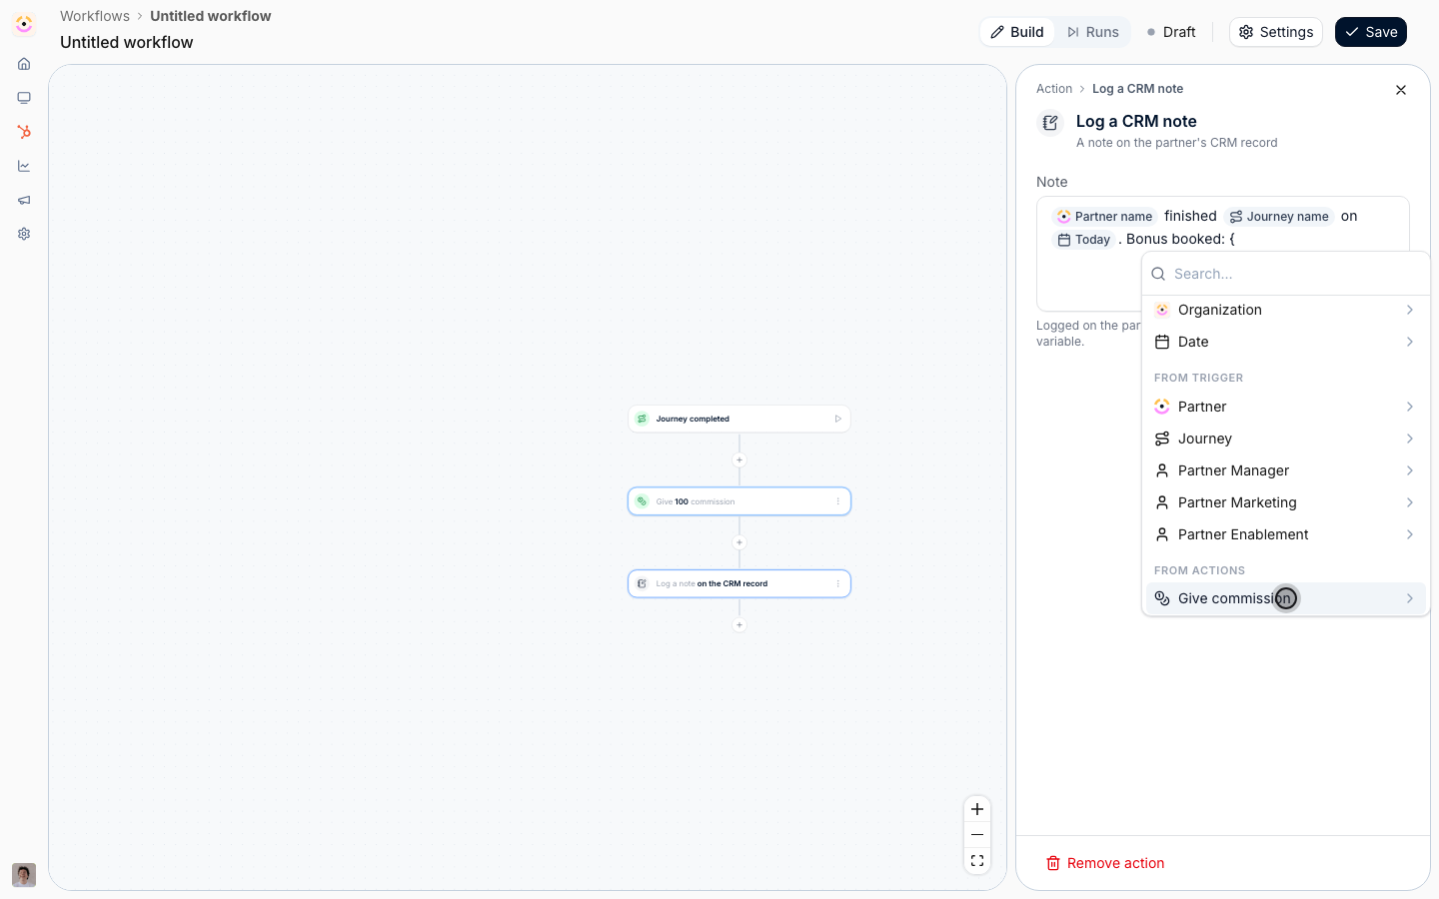
Task: Expand the Partner Marketing variable group
Action: point(1286,502)
